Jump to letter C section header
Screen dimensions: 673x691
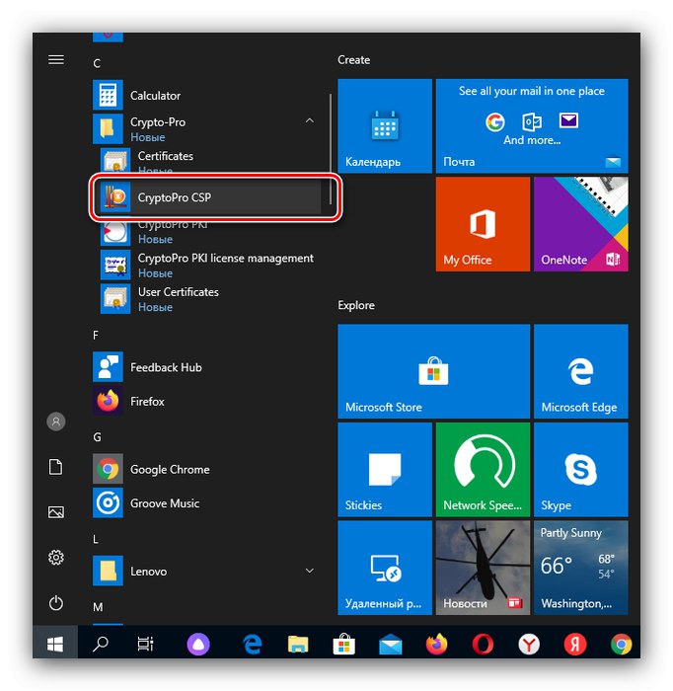pyautogui.click(x=97, y=63)
